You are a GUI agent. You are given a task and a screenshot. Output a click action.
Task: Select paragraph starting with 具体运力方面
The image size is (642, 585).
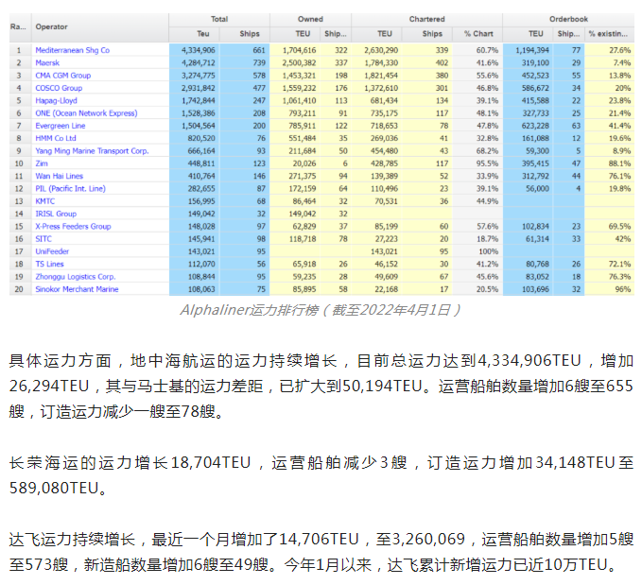(x=321, y=386)
